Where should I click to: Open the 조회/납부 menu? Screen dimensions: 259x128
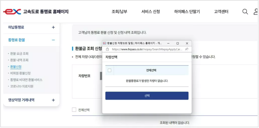tap(119, 12)
